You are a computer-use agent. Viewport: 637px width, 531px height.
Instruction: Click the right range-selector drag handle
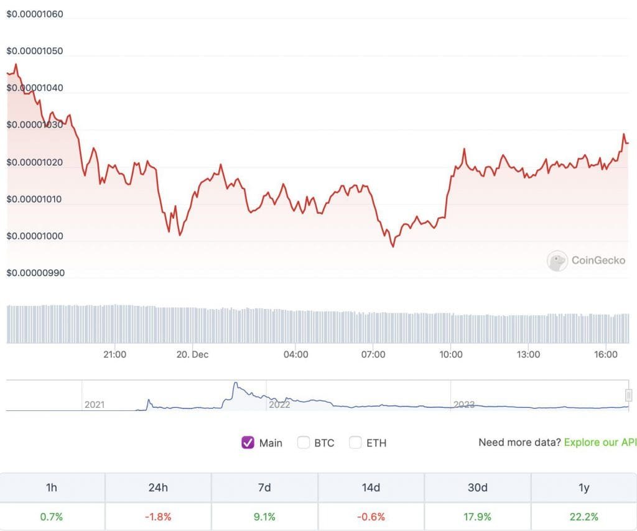[x=628, y=395]
